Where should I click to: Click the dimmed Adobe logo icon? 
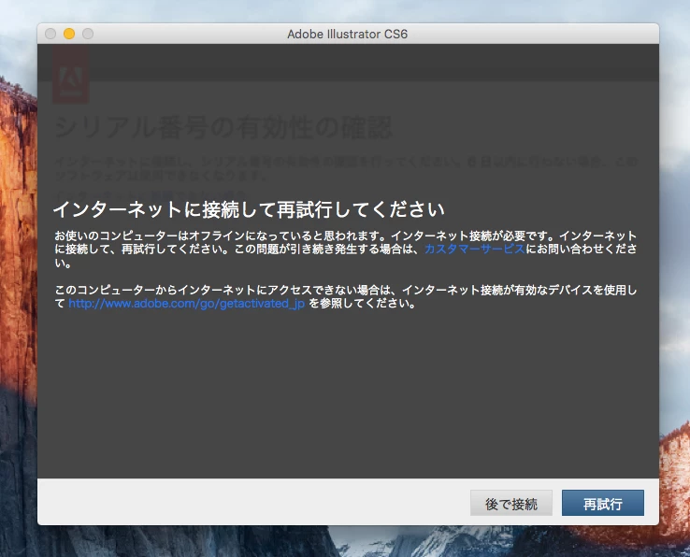click(x=71, y=74)
